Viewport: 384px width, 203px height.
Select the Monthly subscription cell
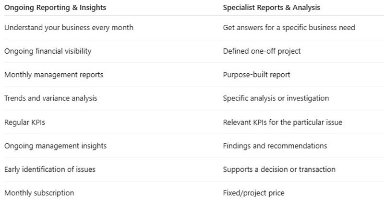[39, 193]
